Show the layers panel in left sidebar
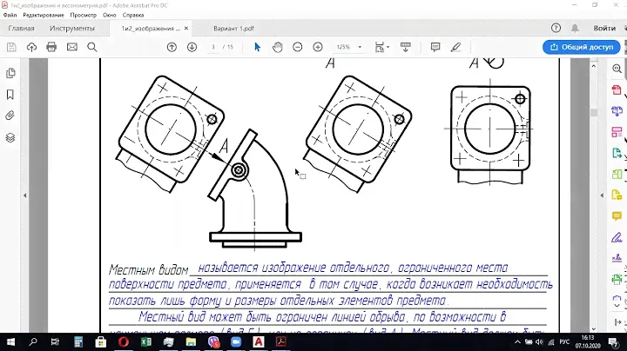Screen dimensions: 627x351 click(x=10, y=137)
